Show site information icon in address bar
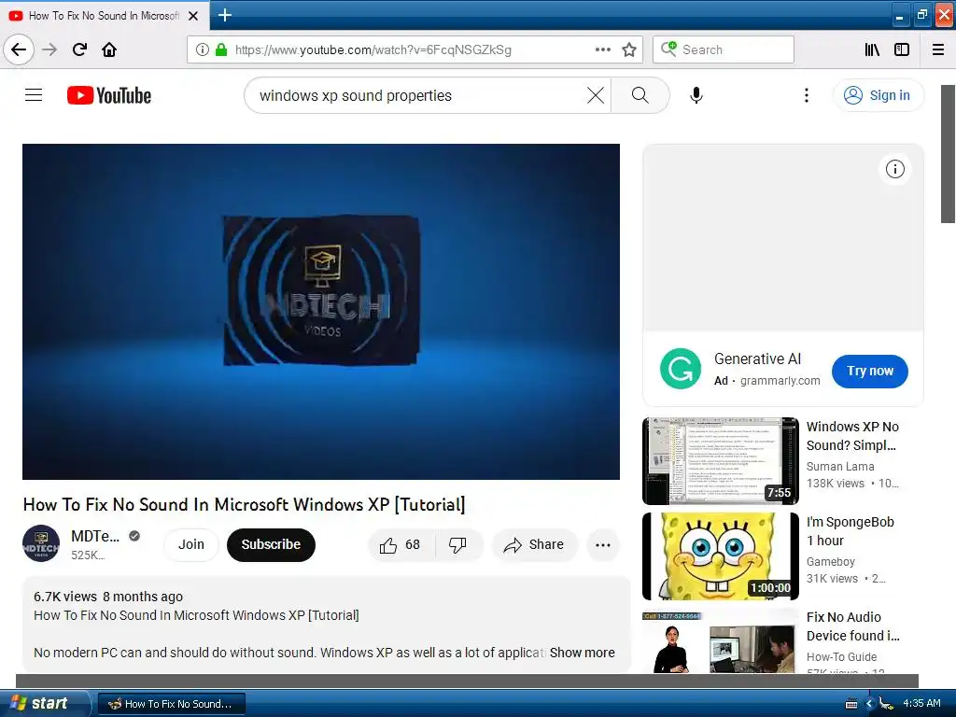 (x=203, y=50)
